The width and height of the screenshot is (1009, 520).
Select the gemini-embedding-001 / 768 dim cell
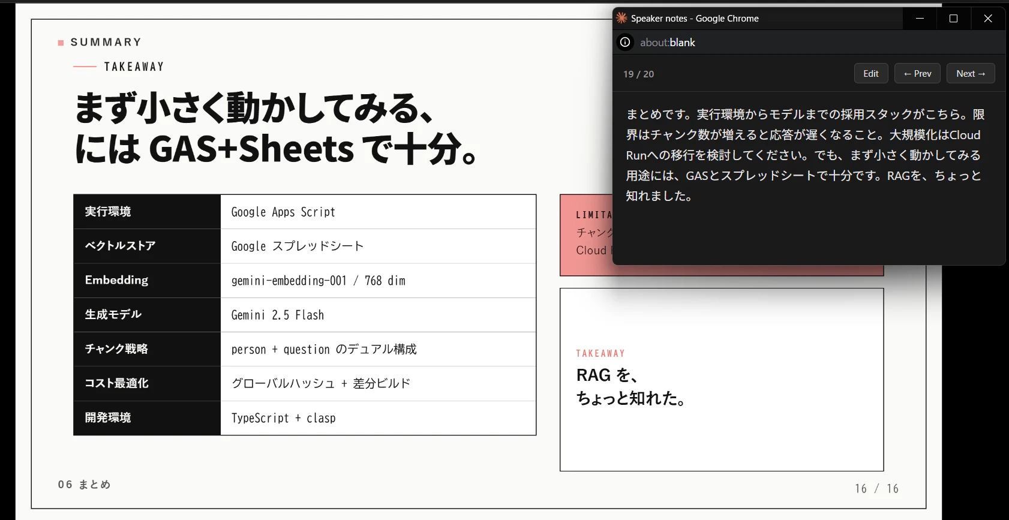tap(378, 280)
